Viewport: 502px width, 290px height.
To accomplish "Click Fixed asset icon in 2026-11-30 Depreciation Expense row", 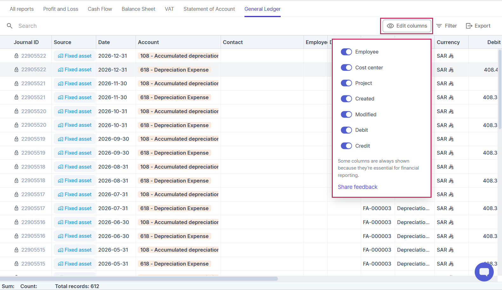I will tap(60, 98).
